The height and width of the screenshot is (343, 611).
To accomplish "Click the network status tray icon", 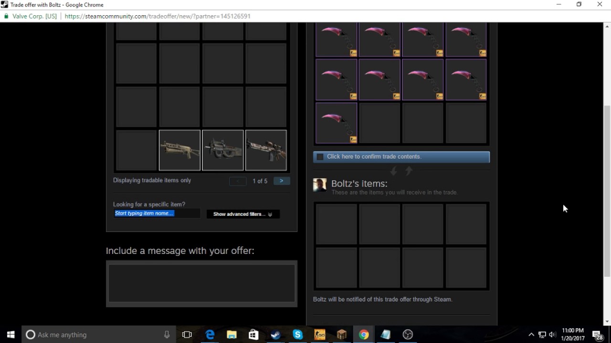I will (542, 334).
